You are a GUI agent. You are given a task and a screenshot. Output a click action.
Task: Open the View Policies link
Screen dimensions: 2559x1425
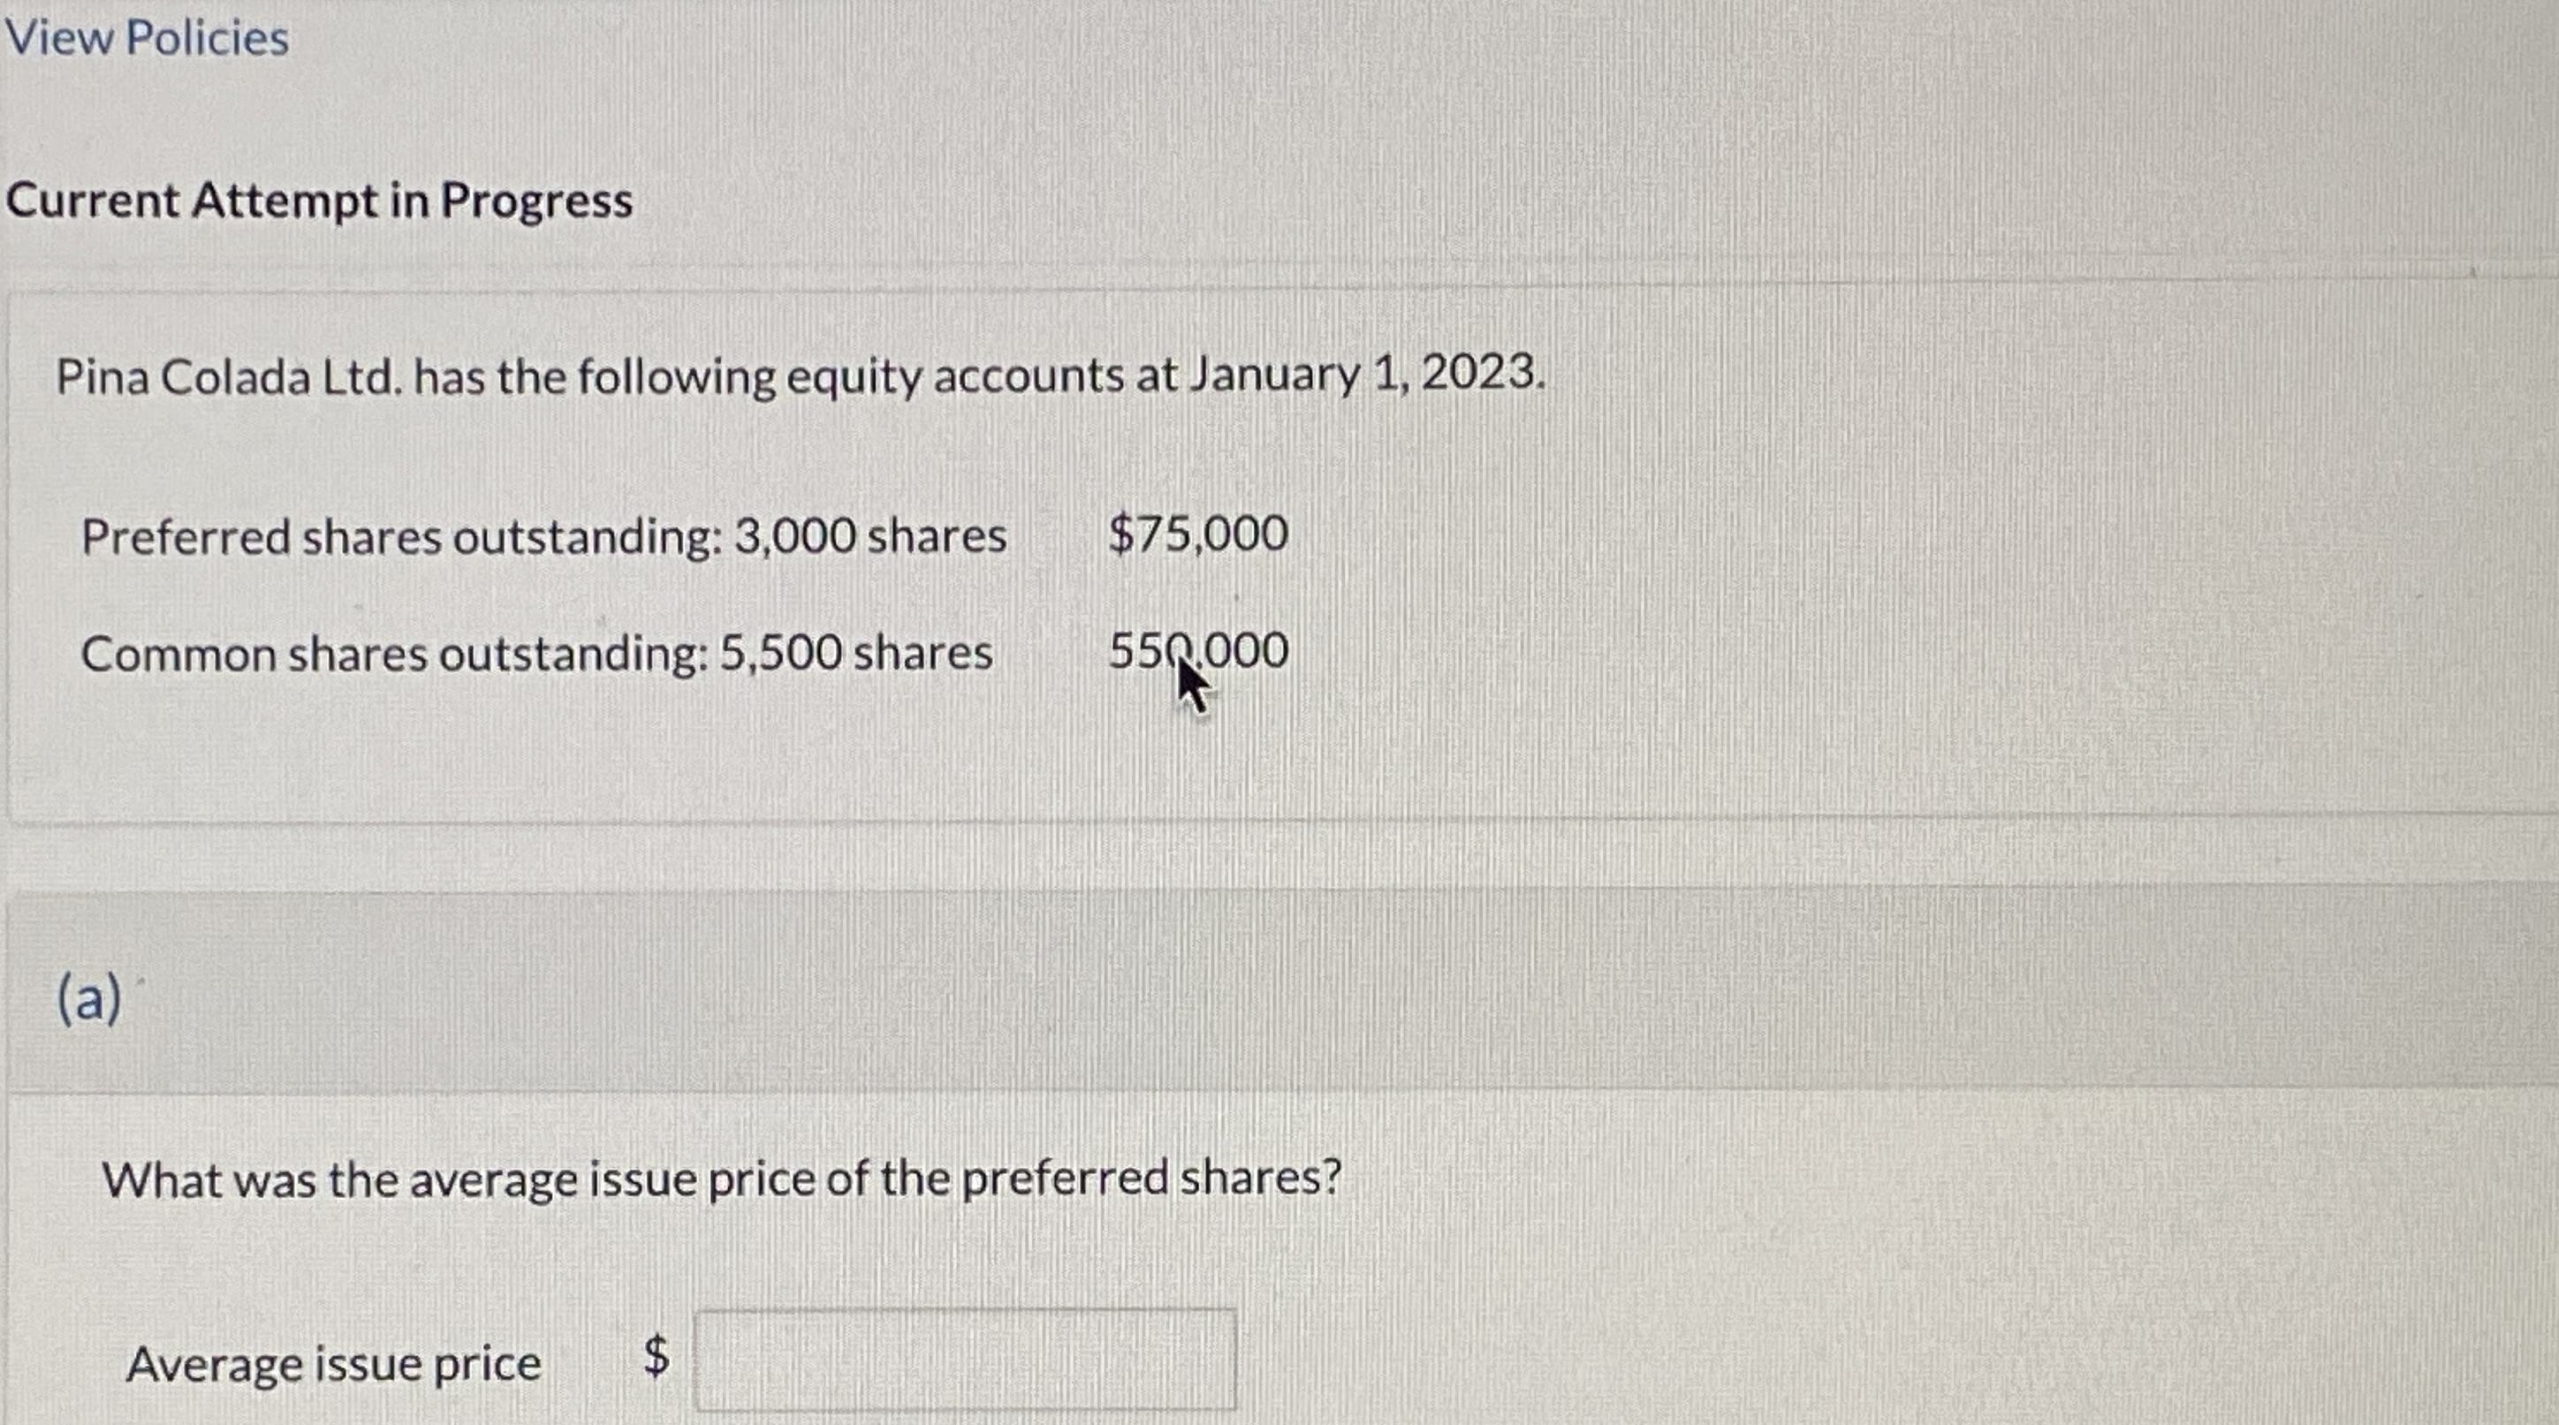[147, 39]
